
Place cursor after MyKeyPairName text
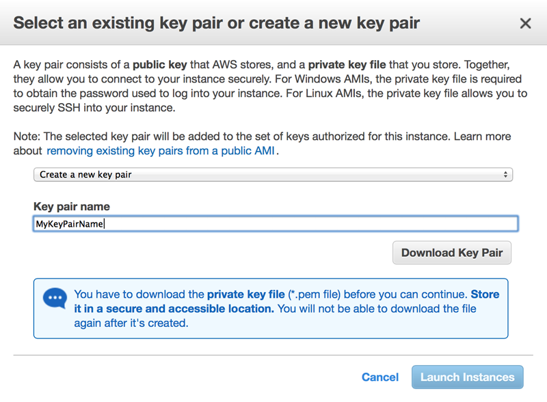(105, 224)
